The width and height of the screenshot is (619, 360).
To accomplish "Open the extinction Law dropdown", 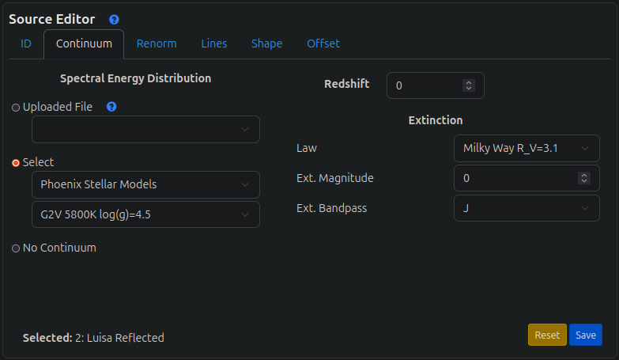I will point(527,148).
